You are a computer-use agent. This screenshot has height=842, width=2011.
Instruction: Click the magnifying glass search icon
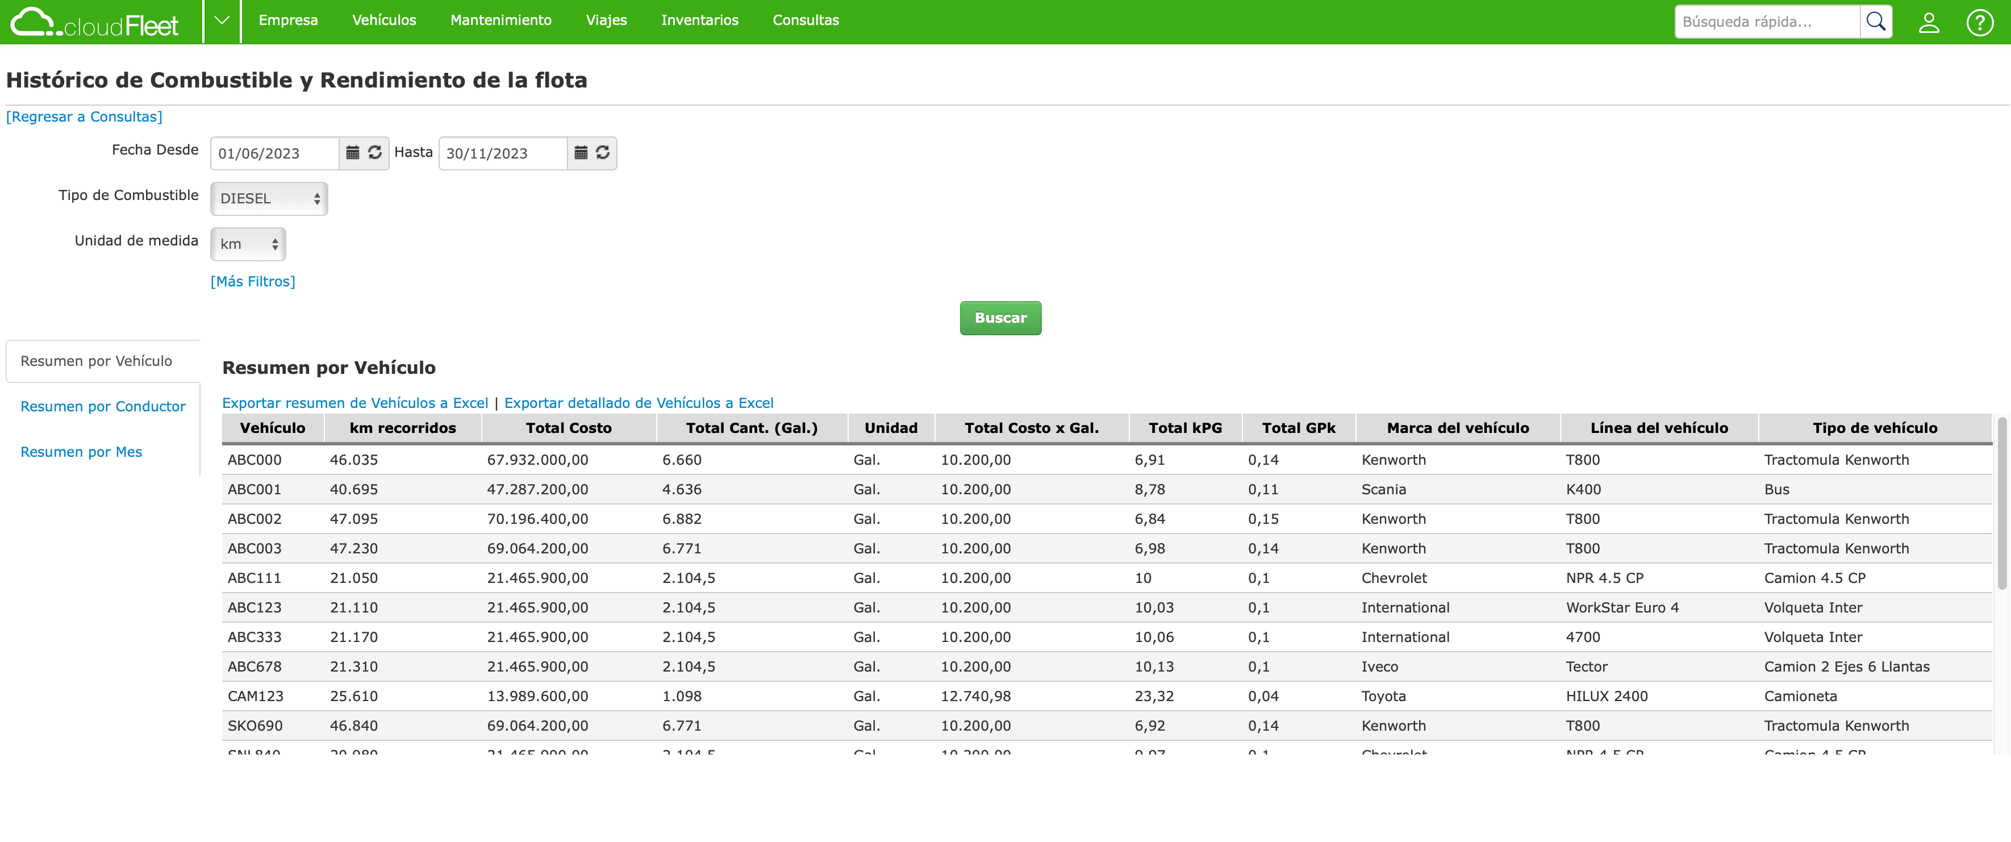(x=1875, y=22)
